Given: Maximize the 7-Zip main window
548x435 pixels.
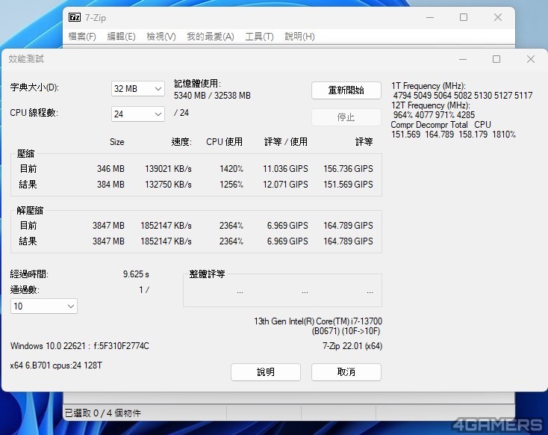Looking at the screenshot, I should pos(464,17).
